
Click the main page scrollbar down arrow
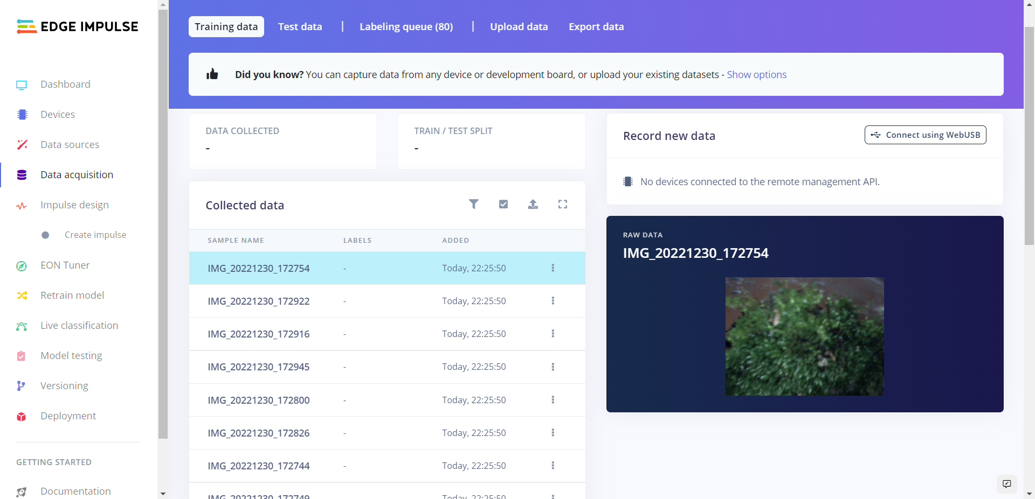click(x=1029, y=494)
